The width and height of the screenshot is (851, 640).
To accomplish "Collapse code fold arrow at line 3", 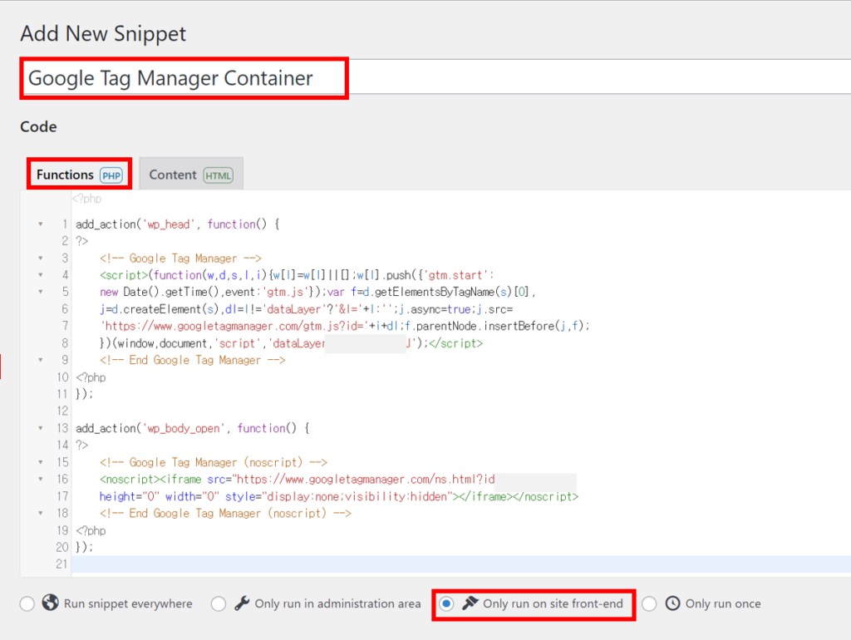I will coord(41,258).
